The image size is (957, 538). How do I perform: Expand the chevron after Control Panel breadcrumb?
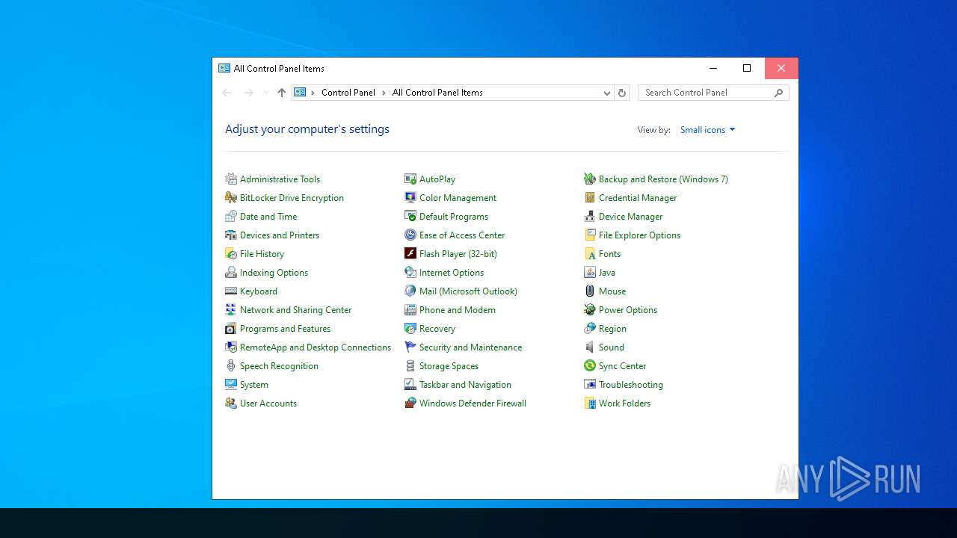click(x=384, y=93)
